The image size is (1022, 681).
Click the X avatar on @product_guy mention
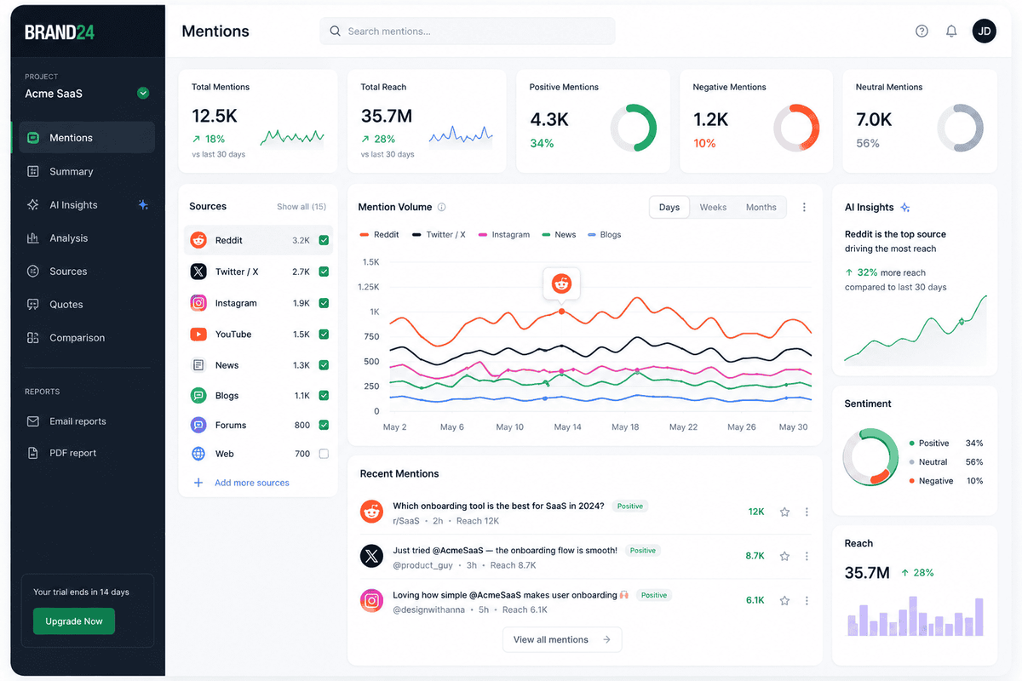(x=371, y=556)
